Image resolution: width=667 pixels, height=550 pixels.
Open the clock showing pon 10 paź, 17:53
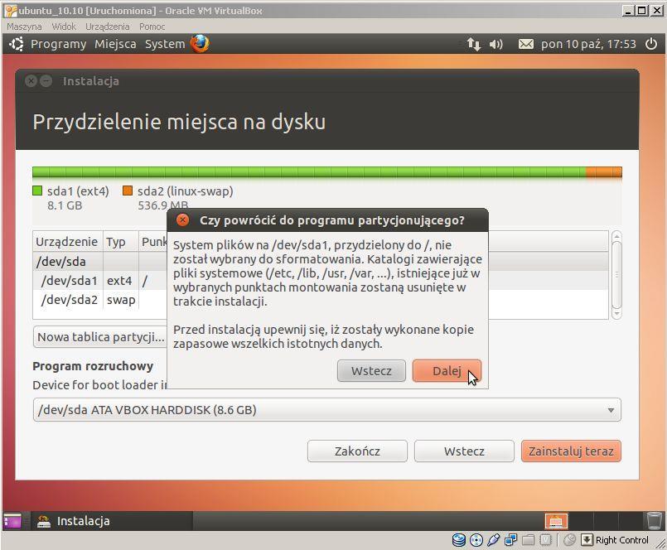[588, 44]
